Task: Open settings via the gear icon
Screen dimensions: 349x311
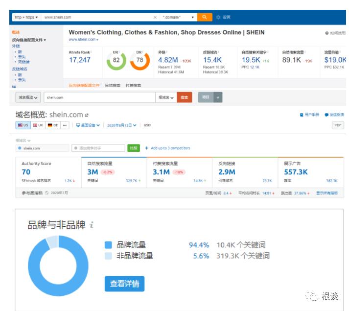Action: (218, 17)
